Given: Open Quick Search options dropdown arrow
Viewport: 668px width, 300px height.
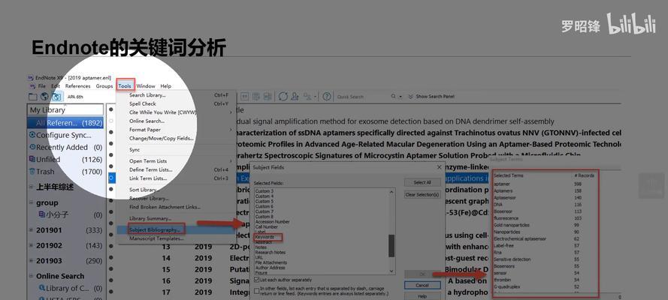Looking at the screenshot, I should 400,97.
